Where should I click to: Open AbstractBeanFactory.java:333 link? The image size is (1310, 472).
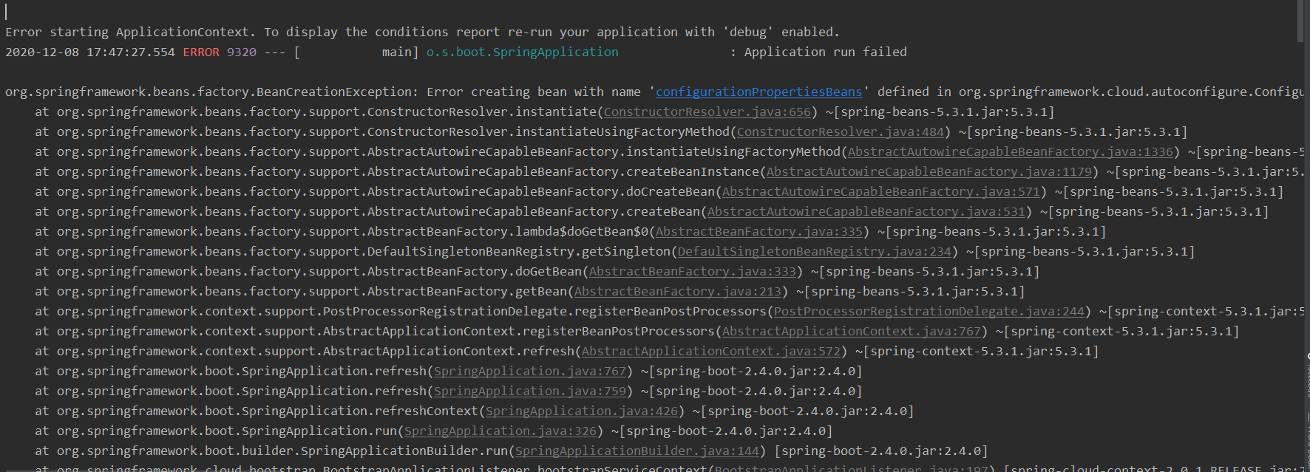pos(692,271)
